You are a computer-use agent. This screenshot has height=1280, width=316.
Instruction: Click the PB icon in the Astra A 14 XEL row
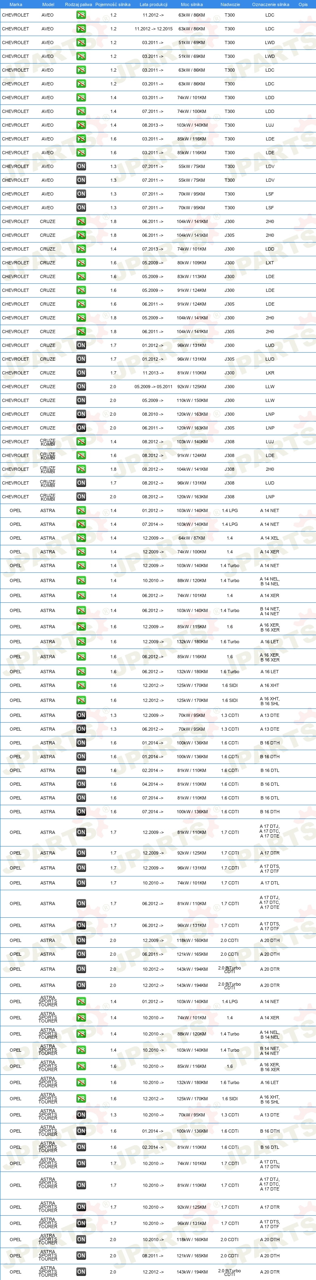coord(81,538)
